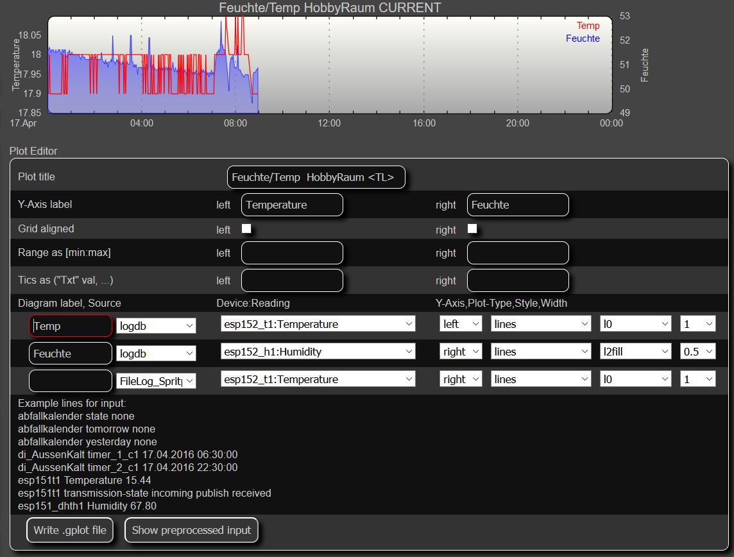
Task: Open esp152_h1:Humidity device reading dropdown
Action: pyautogui.click(x=318, y=352)
